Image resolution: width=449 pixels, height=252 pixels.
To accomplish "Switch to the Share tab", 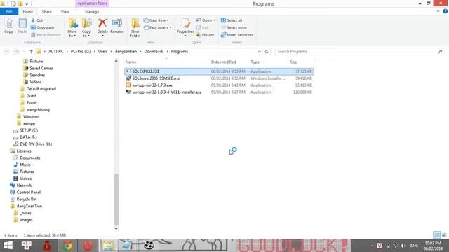I will point(47,12).
